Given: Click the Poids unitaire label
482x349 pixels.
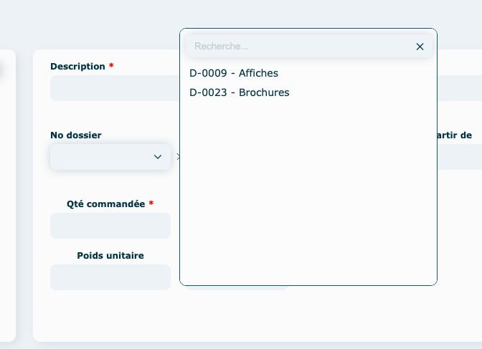Looking at the screenshot, I should tap(110, 256).
